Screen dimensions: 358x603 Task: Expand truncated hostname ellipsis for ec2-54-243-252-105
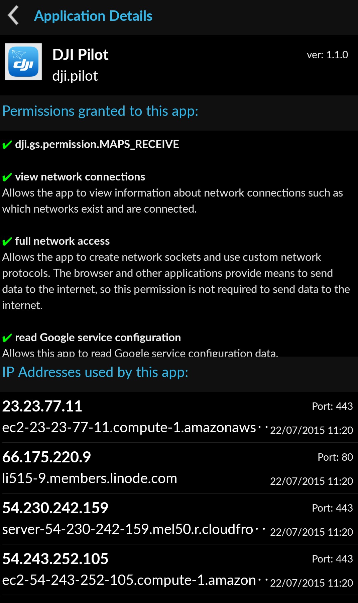pos(263,580)
